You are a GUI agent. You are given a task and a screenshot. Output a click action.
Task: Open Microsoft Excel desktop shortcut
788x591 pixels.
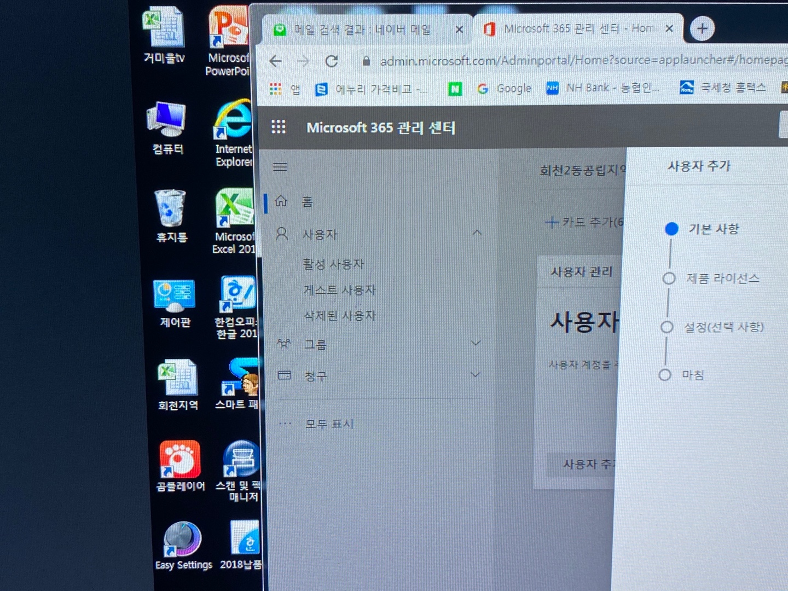point(234,221)
